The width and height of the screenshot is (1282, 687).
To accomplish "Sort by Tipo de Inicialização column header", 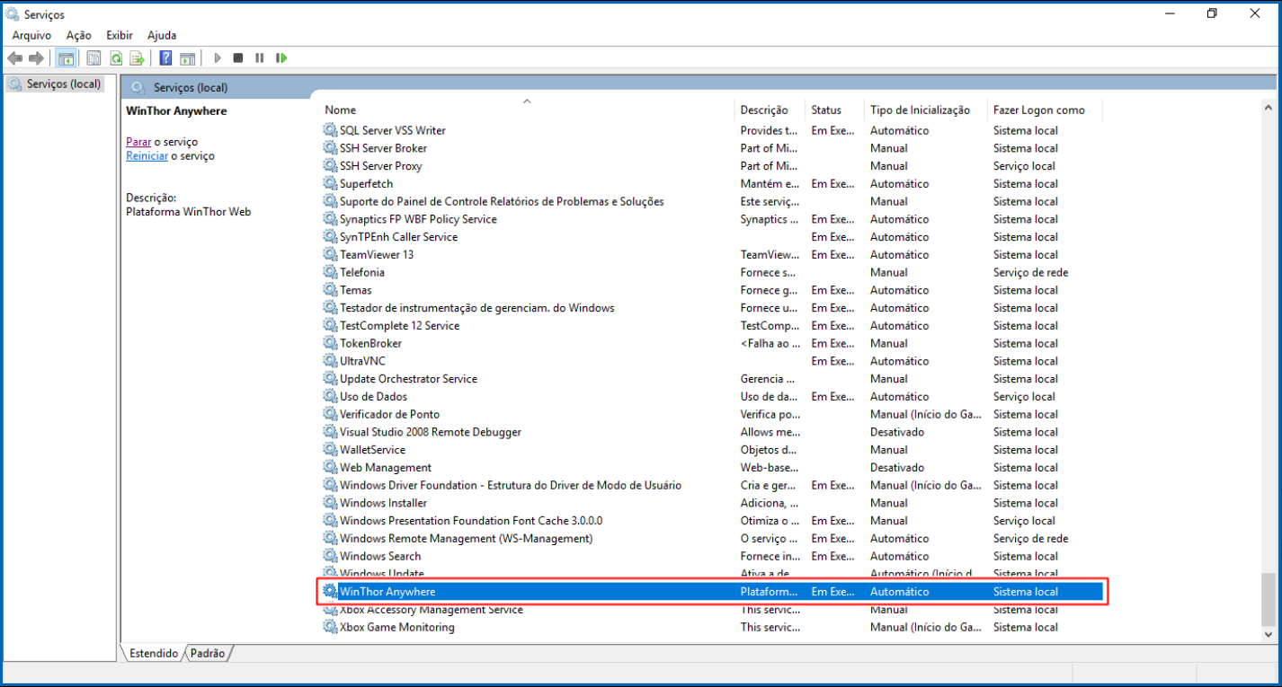I will [925, 110].
